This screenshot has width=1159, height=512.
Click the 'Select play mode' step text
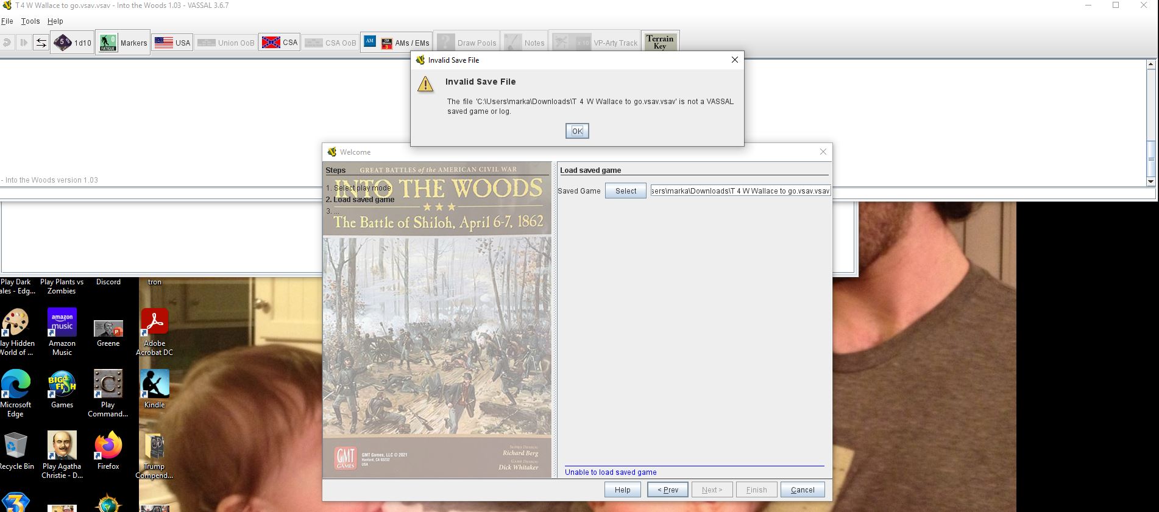pos(358,188)
